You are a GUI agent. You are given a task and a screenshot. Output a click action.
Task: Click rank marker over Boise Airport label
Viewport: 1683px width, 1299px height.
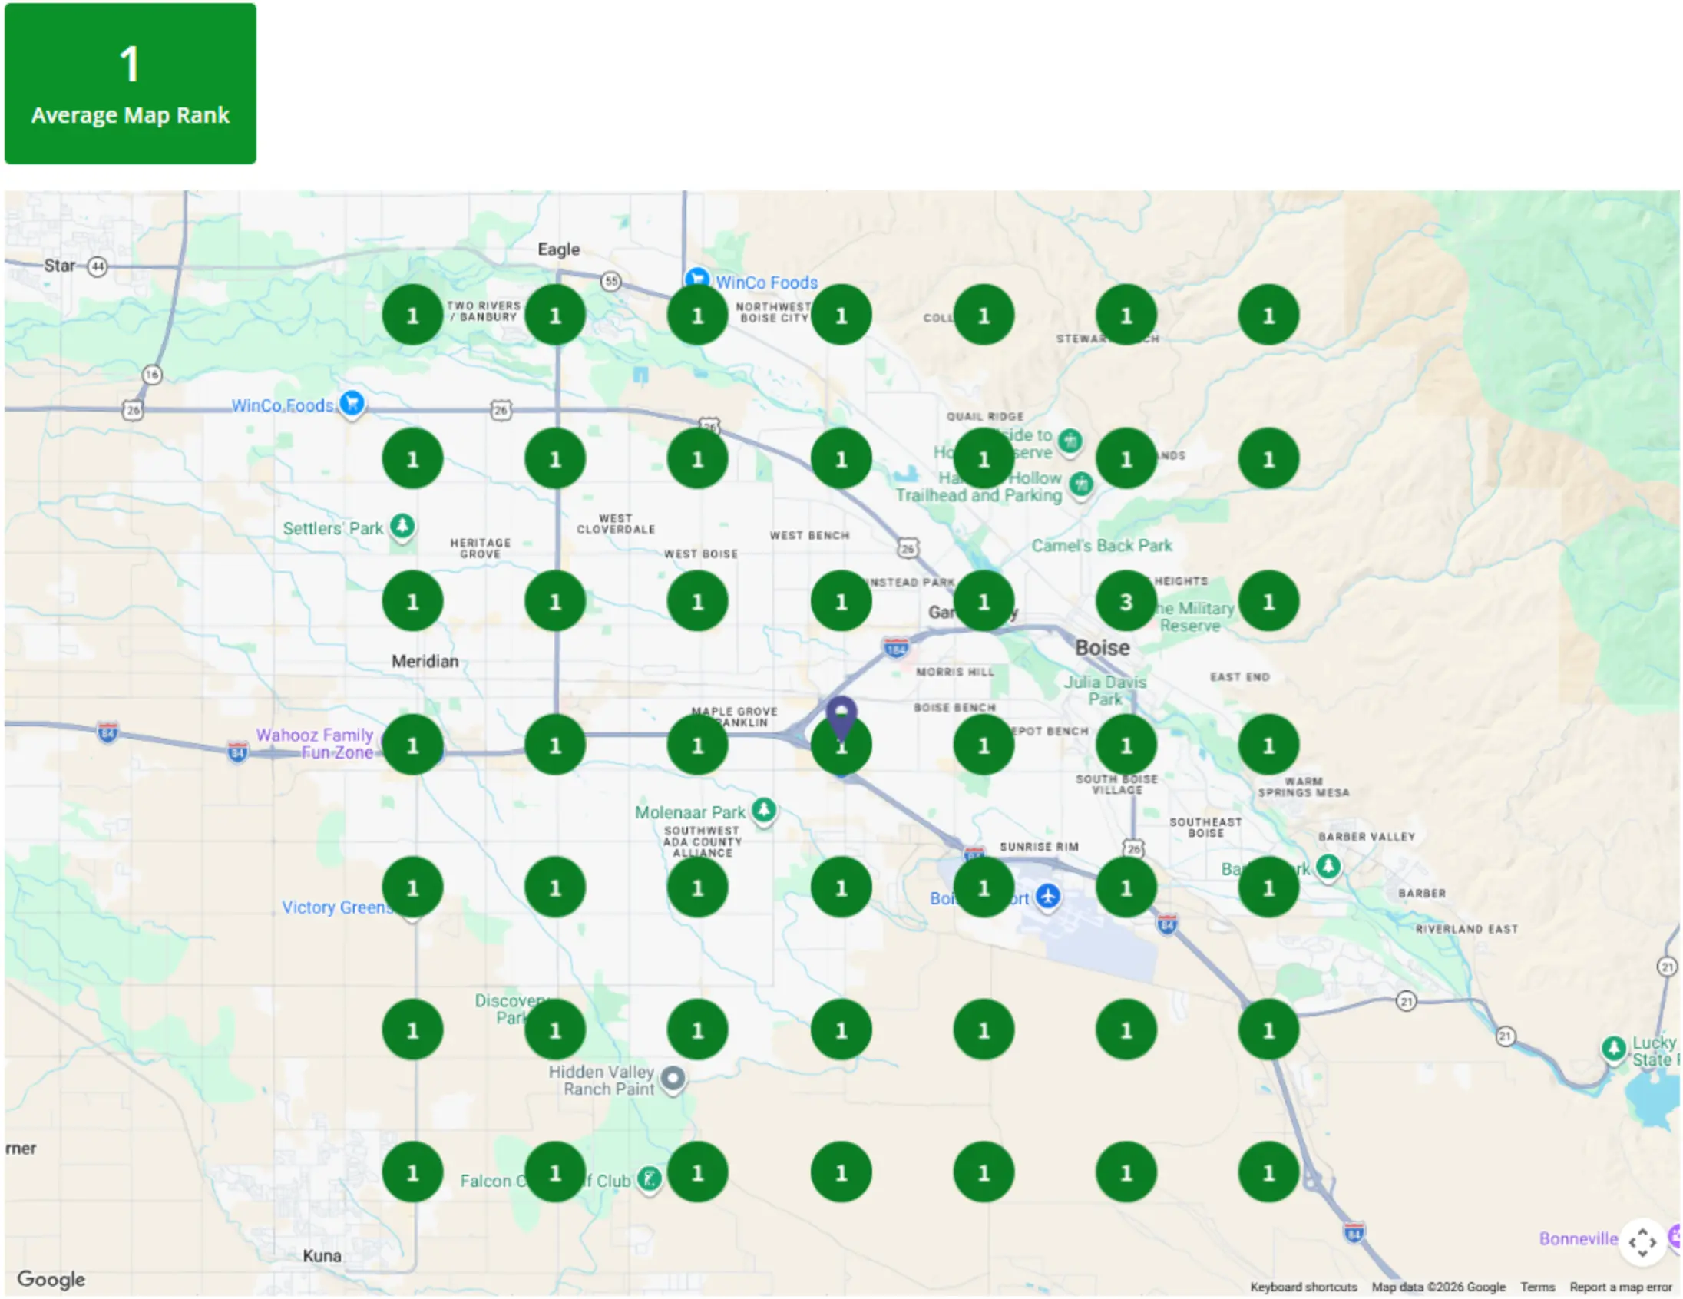(984, 887)
